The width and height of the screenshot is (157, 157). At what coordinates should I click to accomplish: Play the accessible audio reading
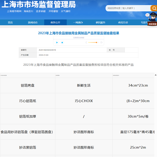click(57, 42)
